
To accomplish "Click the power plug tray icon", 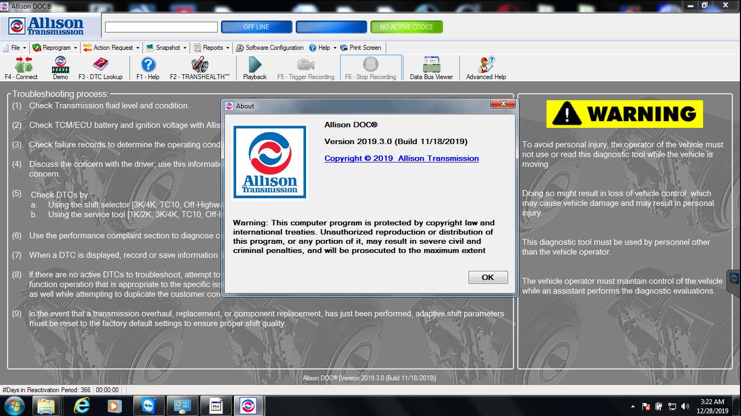I will pyautogui.click(x=659, y=406).
